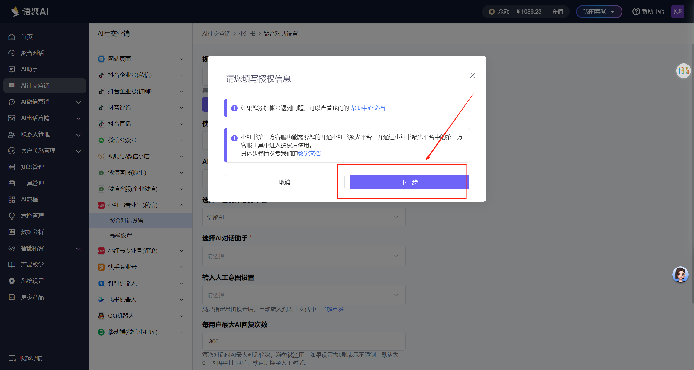The image size is (694, 370).
Task: Expand the AI微信营销 submenu
Action: tap(78, 102)
